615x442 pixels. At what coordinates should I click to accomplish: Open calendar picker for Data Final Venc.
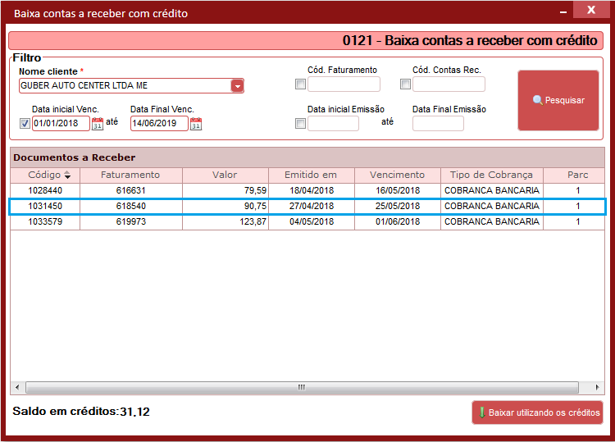196,124
